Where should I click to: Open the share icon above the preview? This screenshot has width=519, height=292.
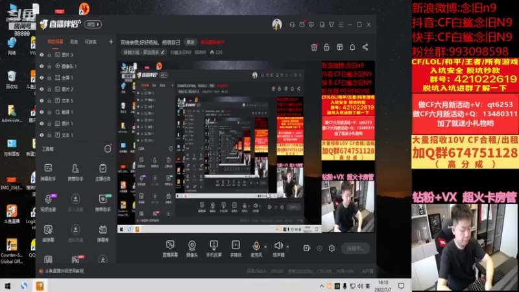(x=365, y=47)
